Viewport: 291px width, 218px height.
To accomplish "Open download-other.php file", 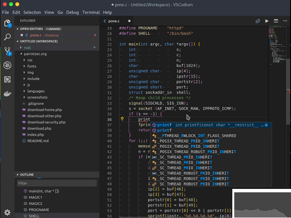I will [x=44, y=116].
